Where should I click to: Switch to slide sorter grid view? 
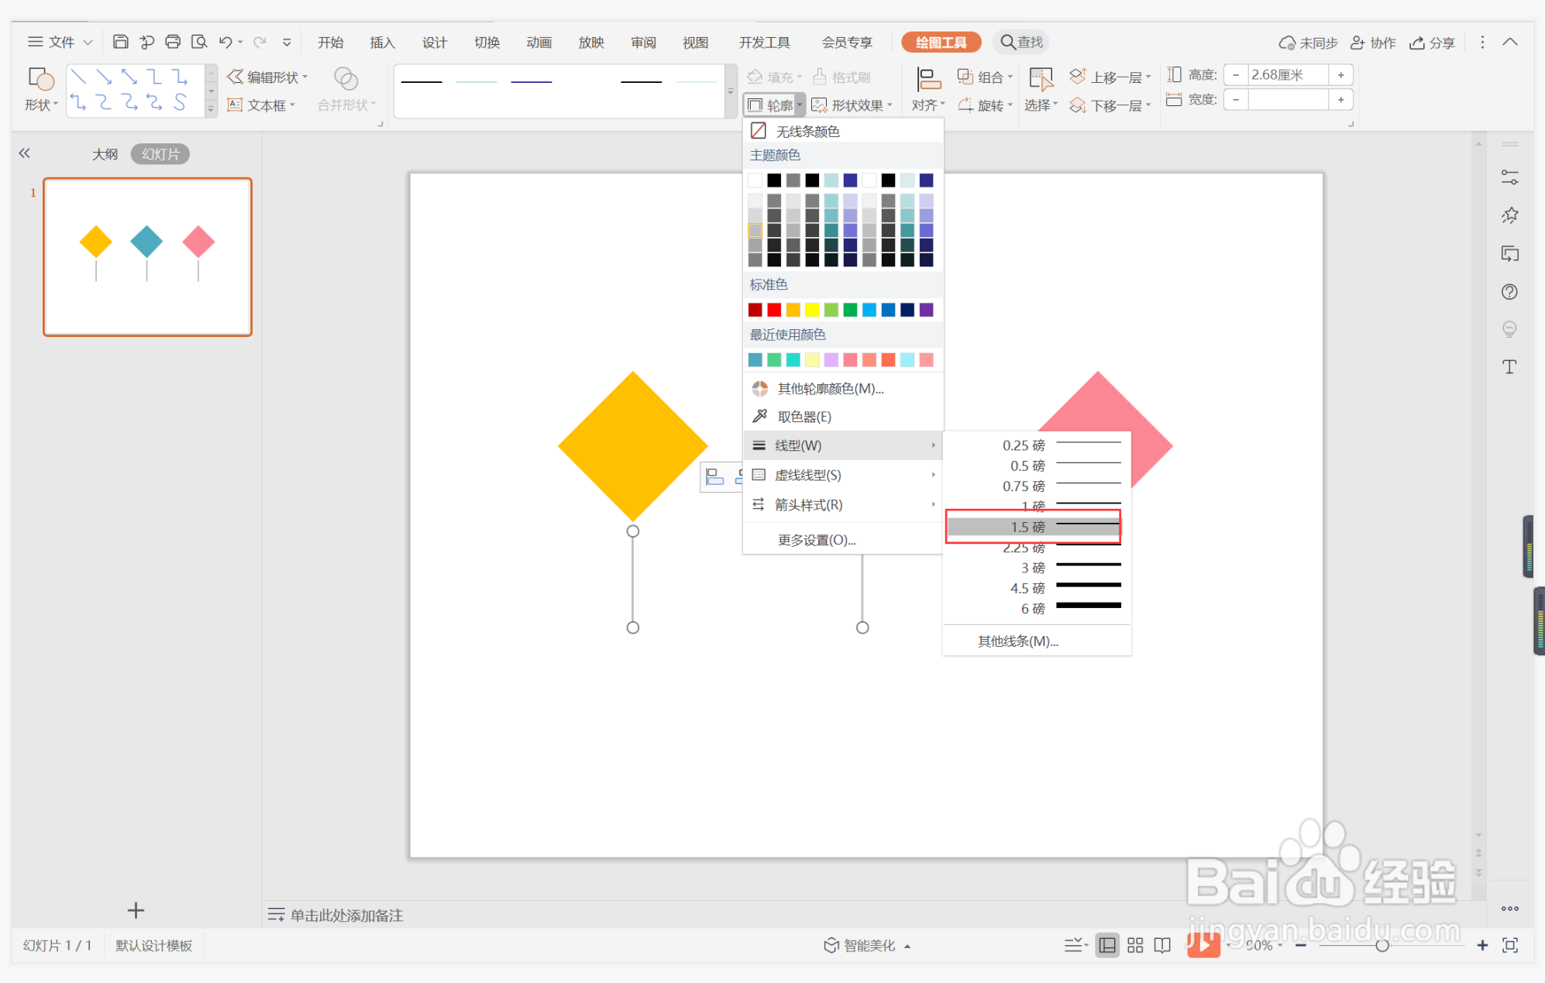point(1134,945)
